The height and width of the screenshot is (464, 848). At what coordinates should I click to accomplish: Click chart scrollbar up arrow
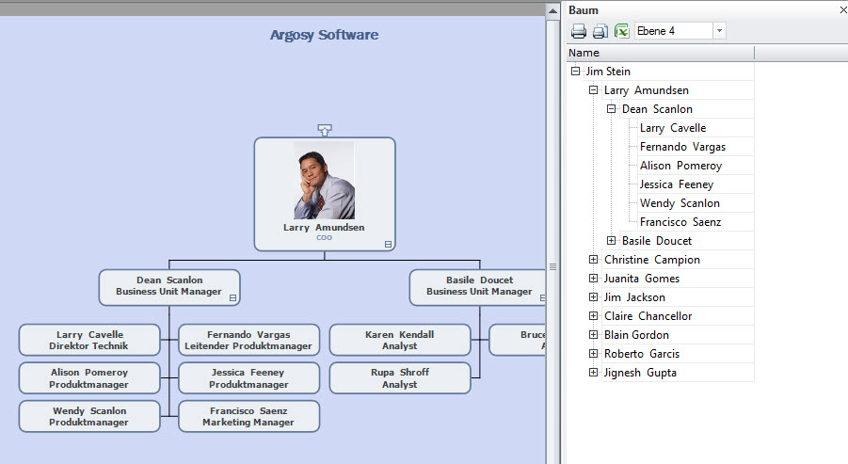pos(552,10)
